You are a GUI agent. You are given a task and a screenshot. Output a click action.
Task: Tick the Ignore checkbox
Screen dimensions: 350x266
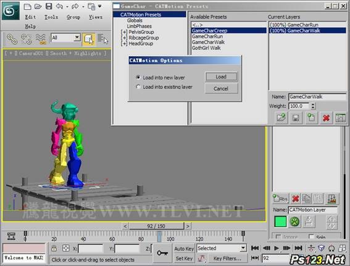278,236
